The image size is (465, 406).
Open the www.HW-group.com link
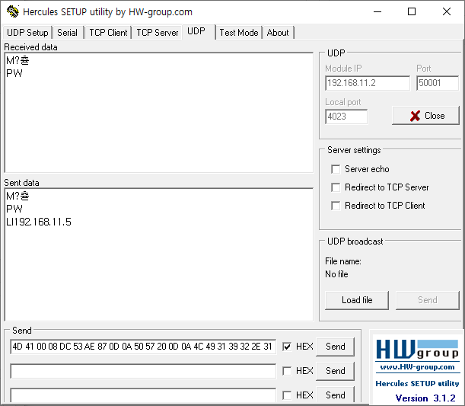tap(417, 367)
